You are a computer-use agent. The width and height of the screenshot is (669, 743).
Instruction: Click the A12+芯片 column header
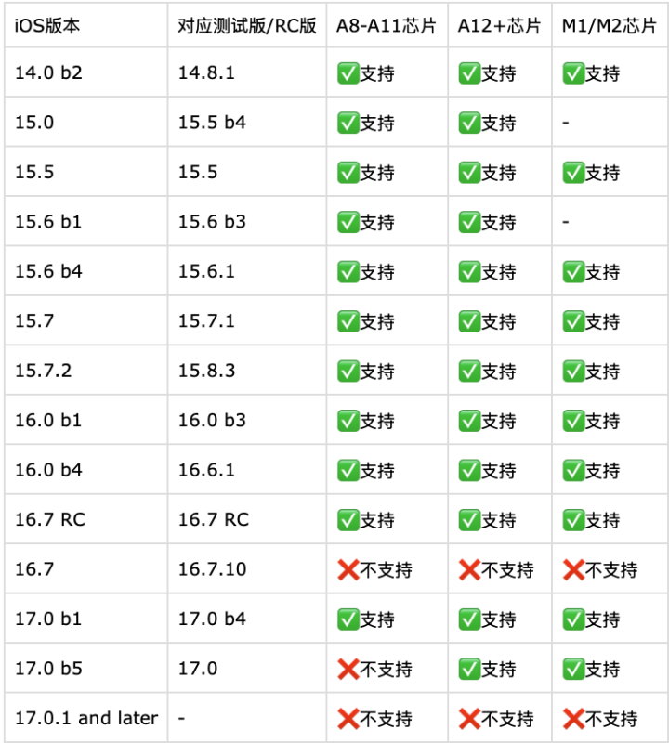tap(500, 25)
